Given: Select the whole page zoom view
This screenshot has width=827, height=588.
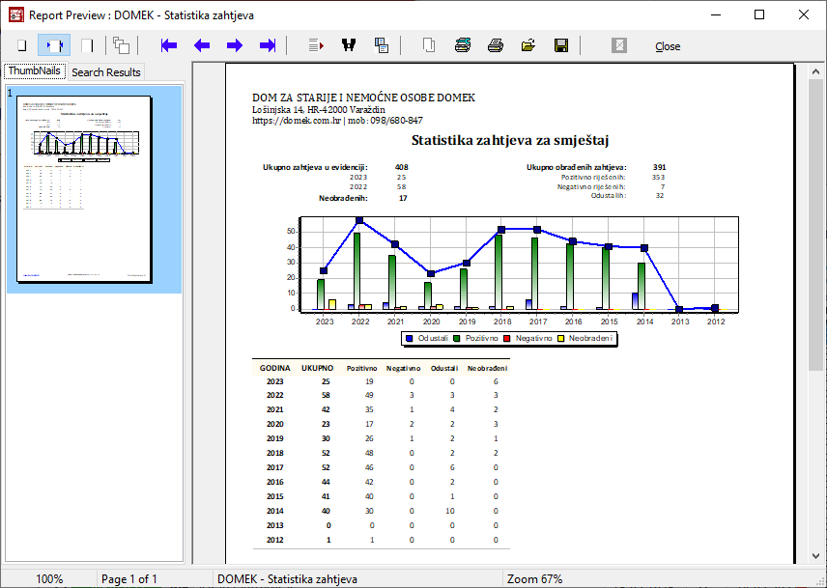Looking at the screenshot, I should [x=21, y=45].
